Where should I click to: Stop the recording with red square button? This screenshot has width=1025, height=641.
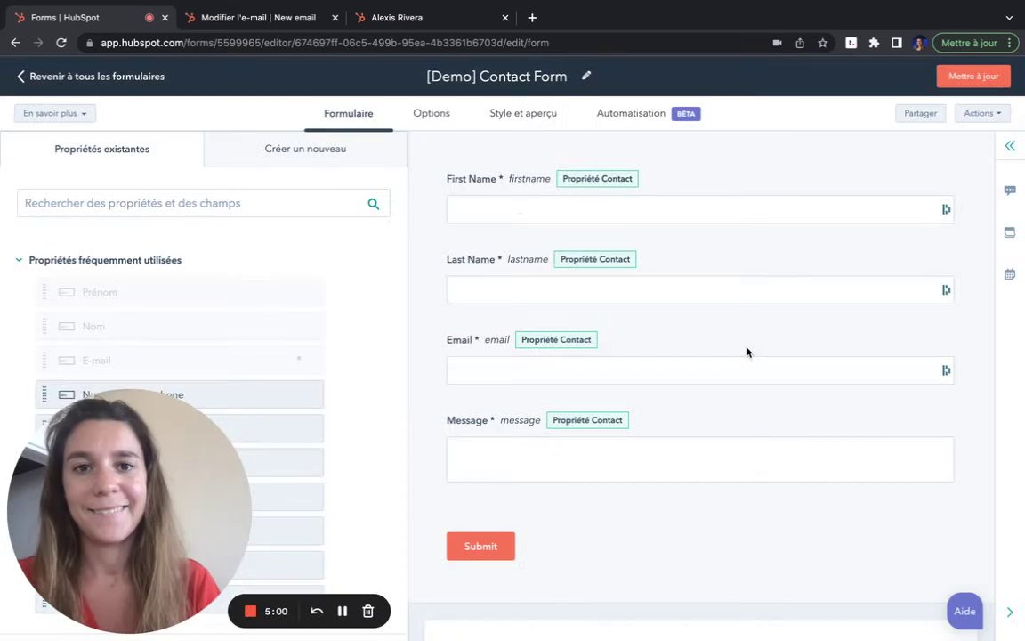coord(250,611)
